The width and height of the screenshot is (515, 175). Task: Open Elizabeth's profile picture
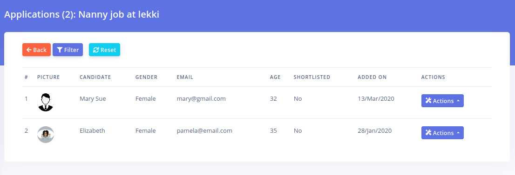pos(46,135)
